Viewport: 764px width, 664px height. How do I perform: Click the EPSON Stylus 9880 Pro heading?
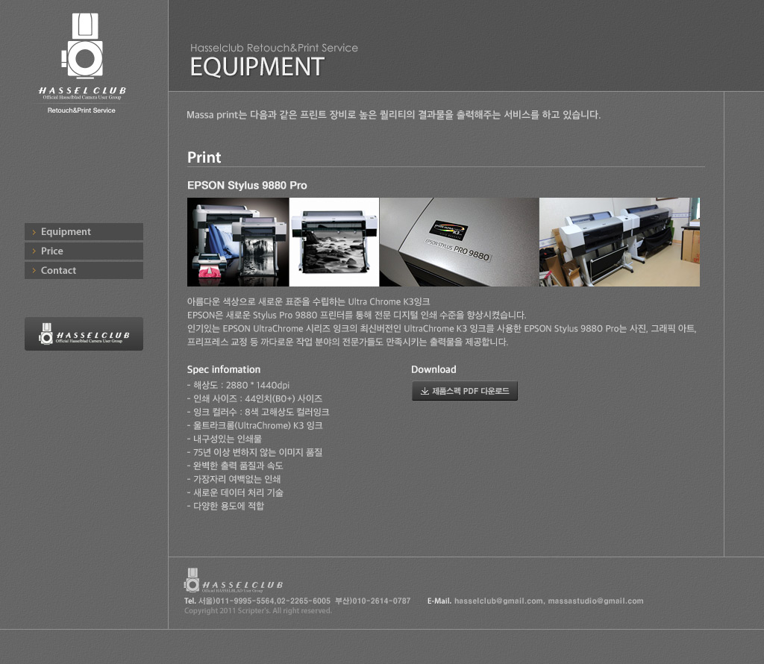click(x=247, y=185)
